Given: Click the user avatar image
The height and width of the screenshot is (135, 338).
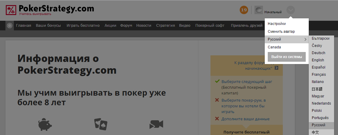Looking at the screenshot, I should click(258, 10).
